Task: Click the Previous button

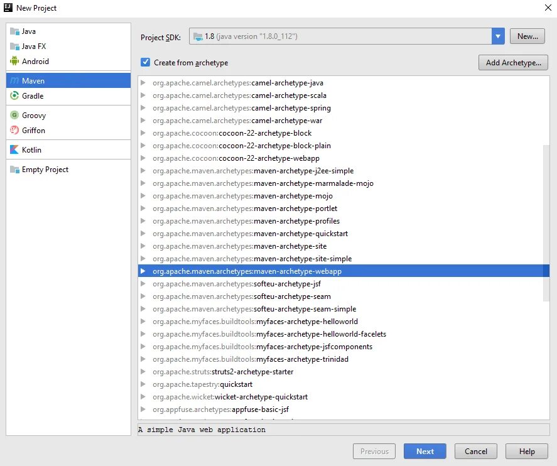Action: 374,451
